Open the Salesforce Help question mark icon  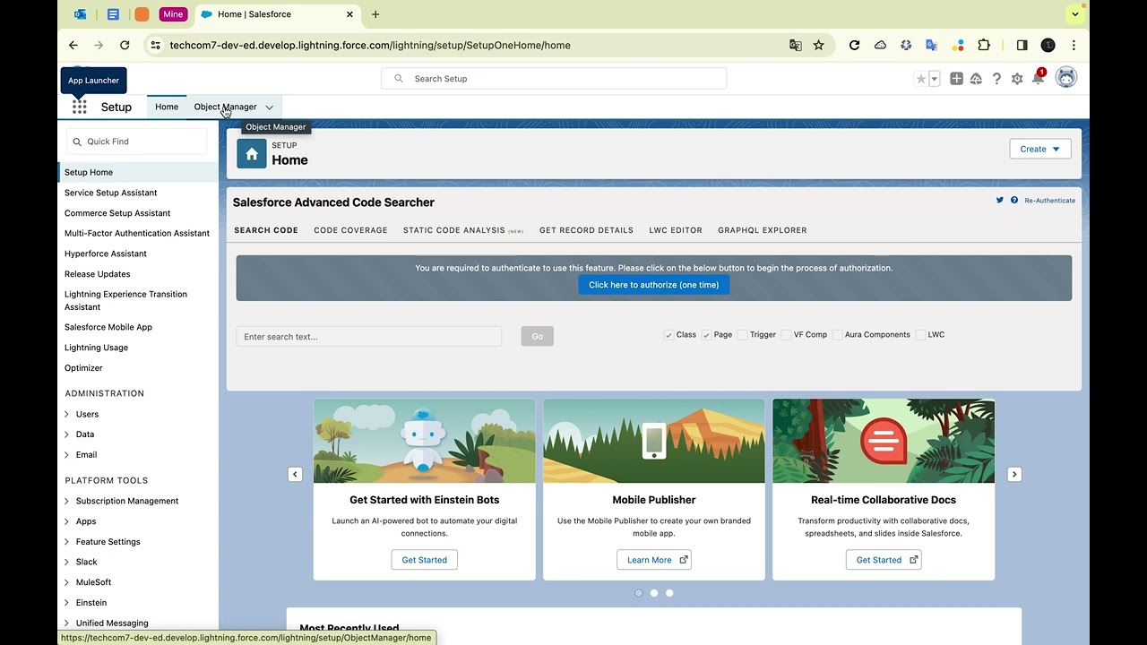[x=996, y=79]
